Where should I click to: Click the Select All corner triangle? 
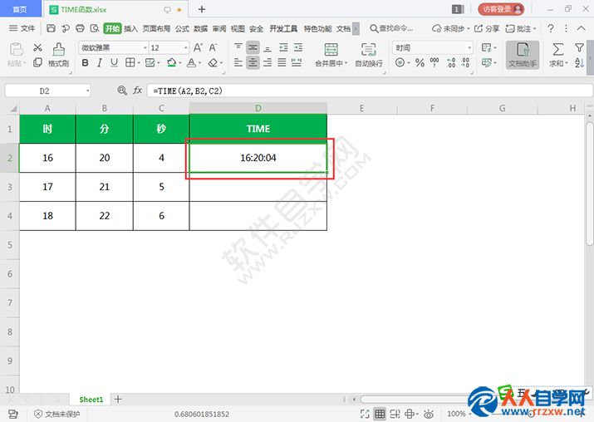click(13, 109)
